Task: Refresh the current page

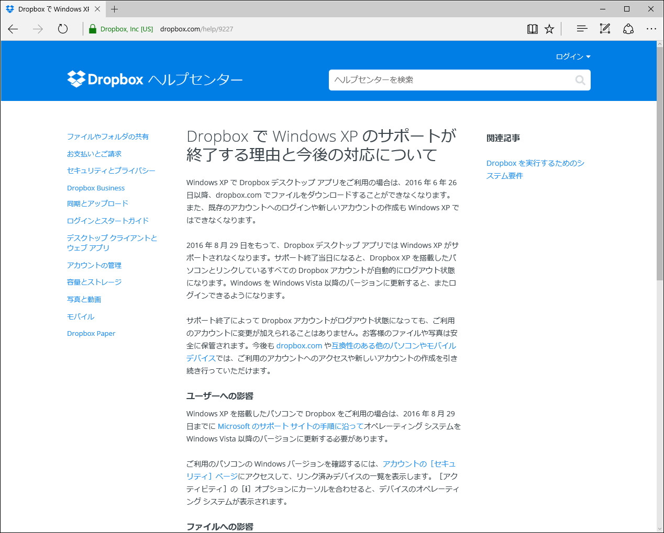Action: pyautogui.click(x=62, y=29)
